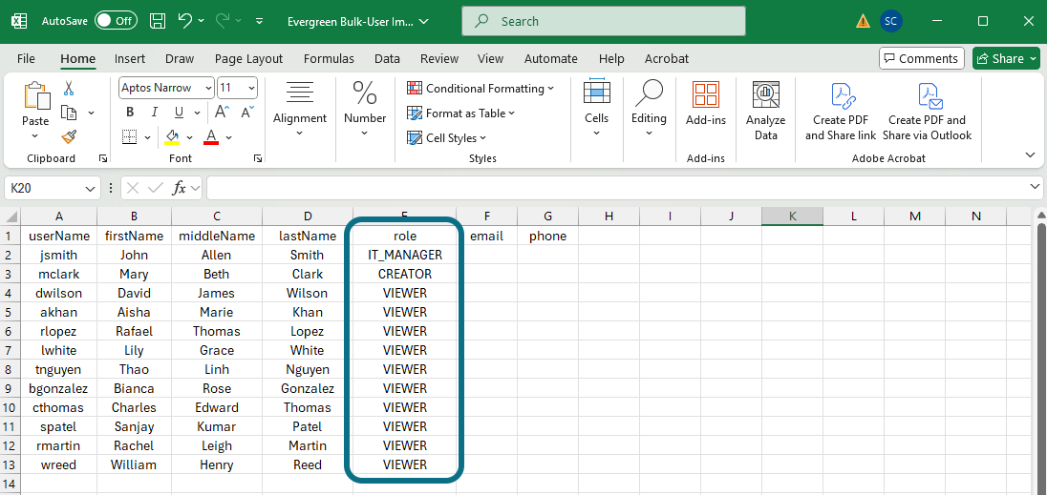Open Cell Styles gallery
Viewport: 1047px width, 495px height.
coord(447,138)
